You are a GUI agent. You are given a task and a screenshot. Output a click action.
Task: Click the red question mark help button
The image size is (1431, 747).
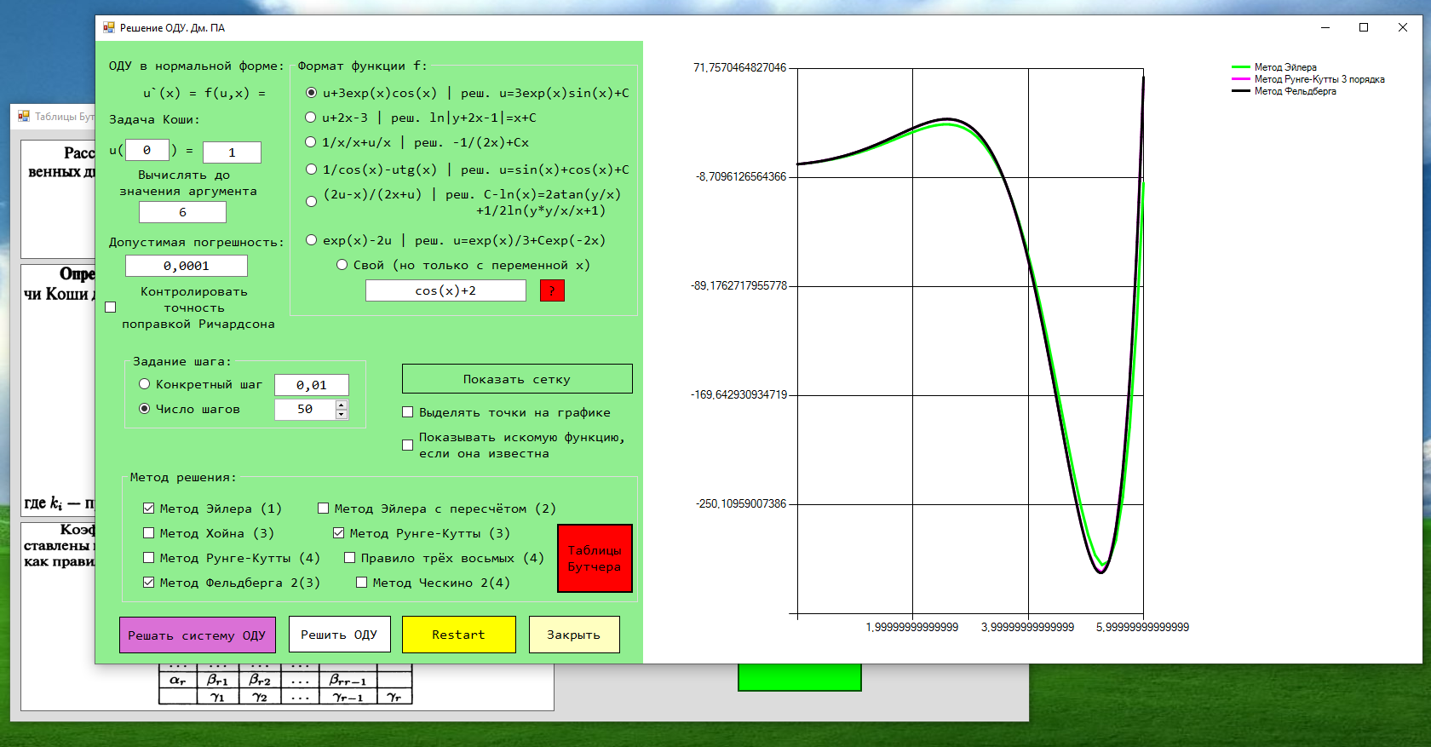(552, 291)
